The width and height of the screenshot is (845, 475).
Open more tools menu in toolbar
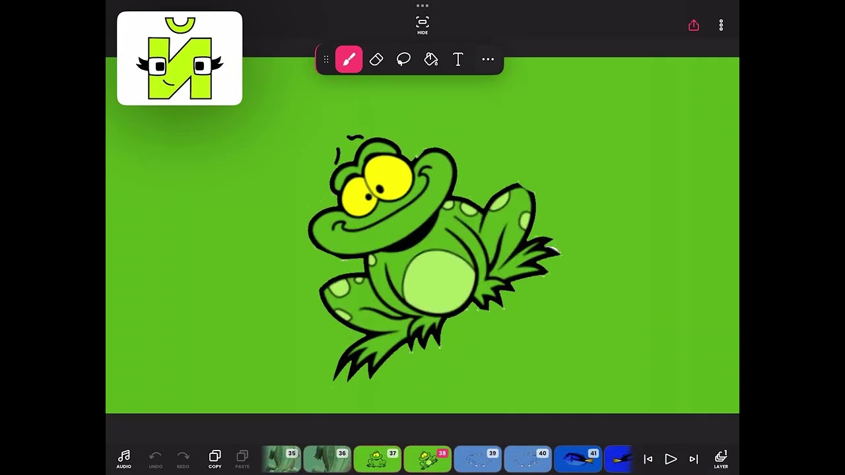tap(488, 59)
